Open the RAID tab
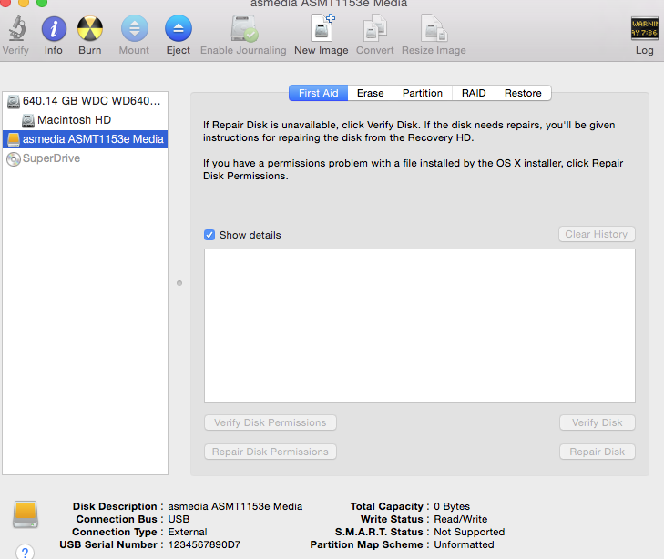The width and height of the screenshot is (664, 559). click(x=474, y=93)
